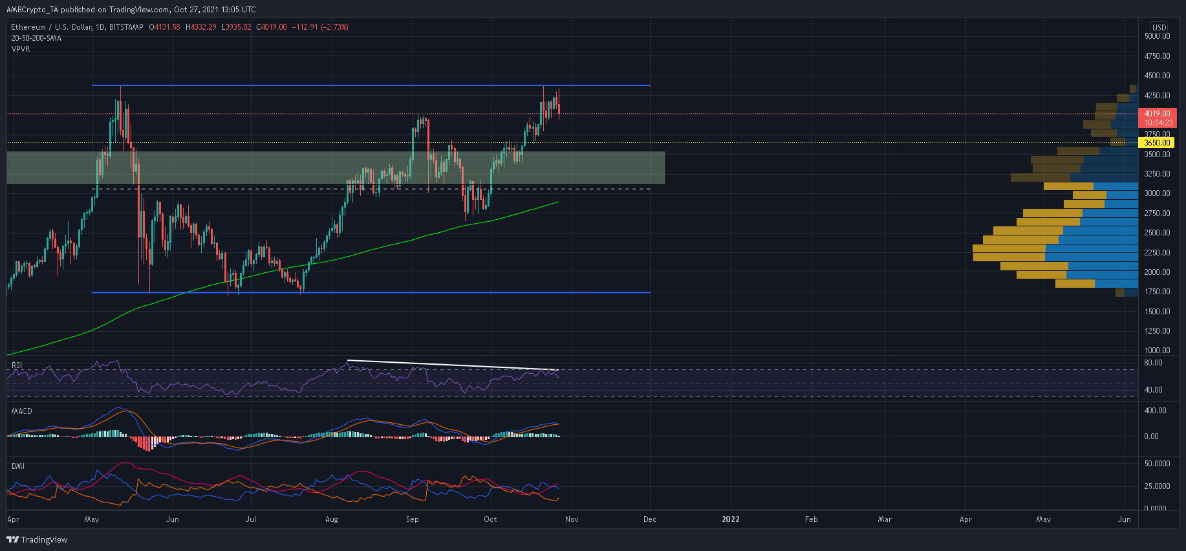This screenshot has width=1186, height=551.
Task: Click the yellow 3650.00 price level tag
Action: [x=1157, y=143]
